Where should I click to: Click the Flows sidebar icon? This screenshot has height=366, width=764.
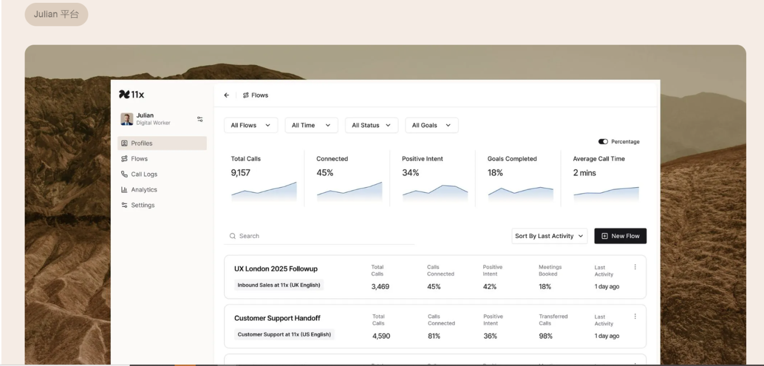[124, 159]
